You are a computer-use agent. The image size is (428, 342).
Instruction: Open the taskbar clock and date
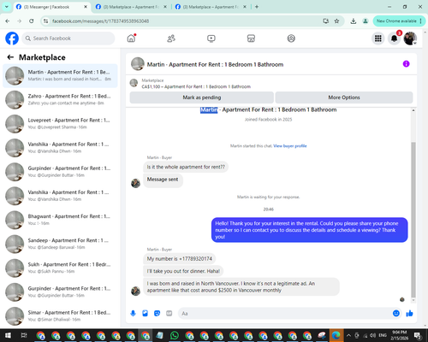point(399,335)
